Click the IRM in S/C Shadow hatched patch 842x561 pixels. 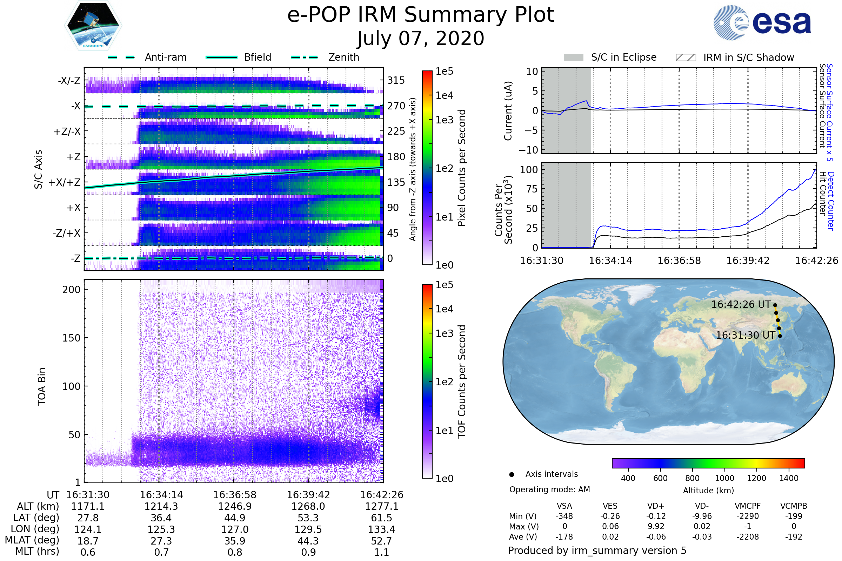point(686,58)
